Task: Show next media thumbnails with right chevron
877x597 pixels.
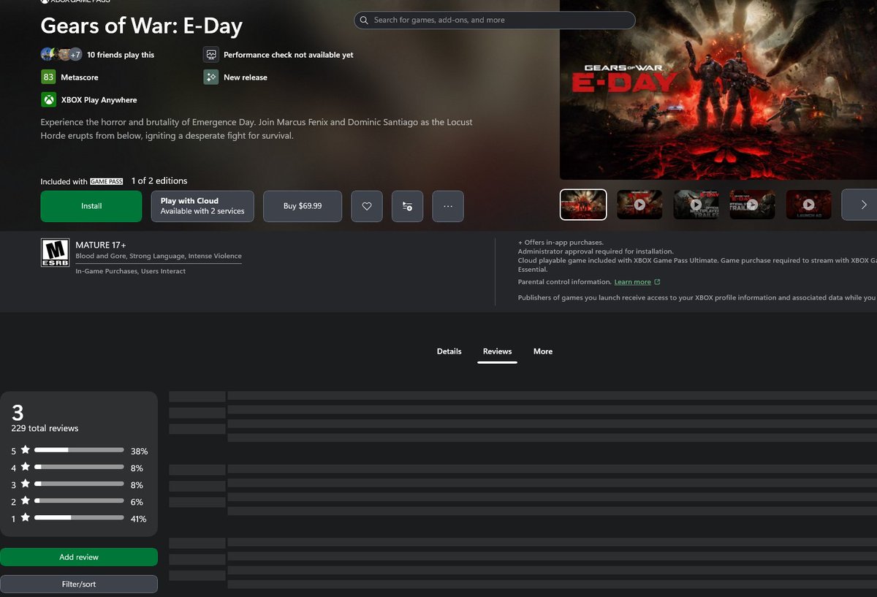Action: click(863, 205)
